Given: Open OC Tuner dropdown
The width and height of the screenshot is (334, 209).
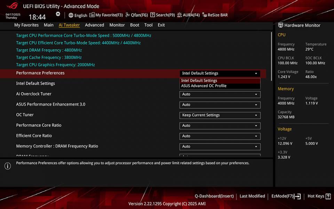Looking at the screenshot, I should [x=220, y=115].
